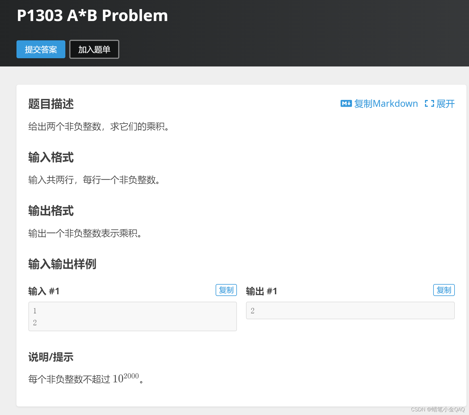The width and height of the screenshot is (469, 415).
Task: Click the 加入题单 button
Action: coord(94,49)
